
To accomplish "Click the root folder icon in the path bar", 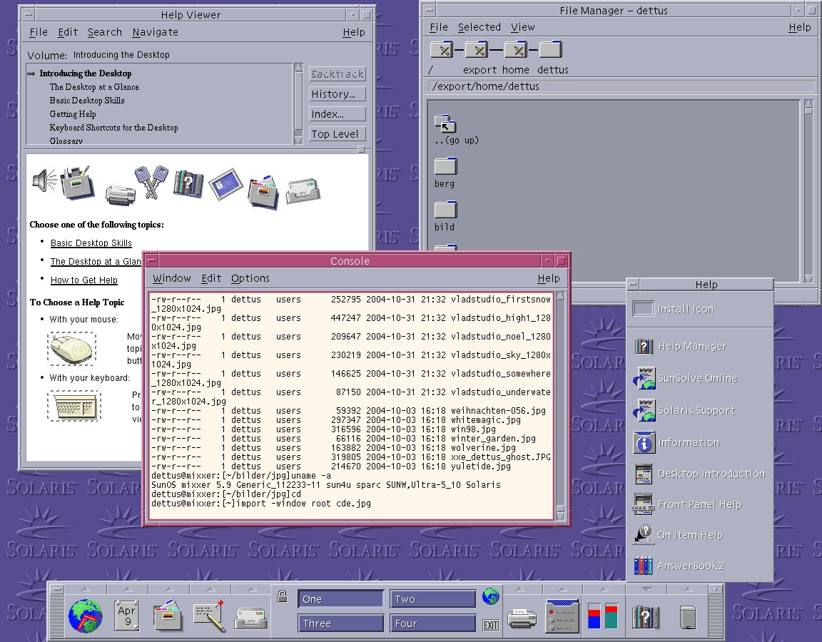I will click(442, 50).
